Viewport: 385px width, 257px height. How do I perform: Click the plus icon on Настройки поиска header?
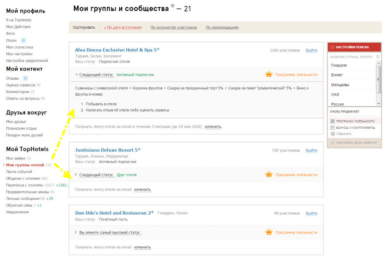(x=332, y=47)
